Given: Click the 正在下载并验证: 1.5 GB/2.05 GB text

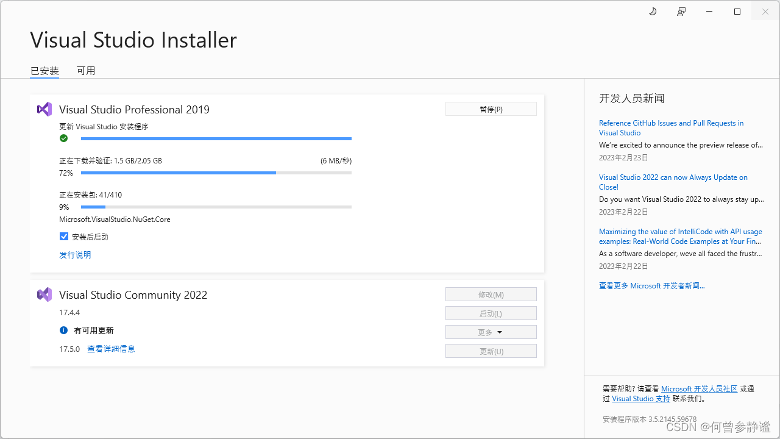Looking at the screenshot, I should click(x=110, y=161).
